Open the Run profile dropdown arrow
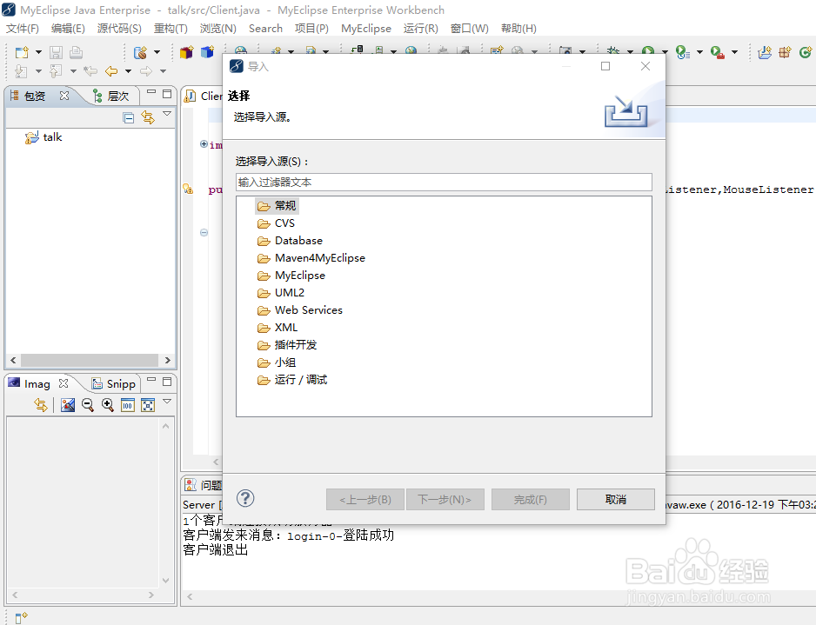The height and width of the screenshot is (625, 816). point(700,52)
